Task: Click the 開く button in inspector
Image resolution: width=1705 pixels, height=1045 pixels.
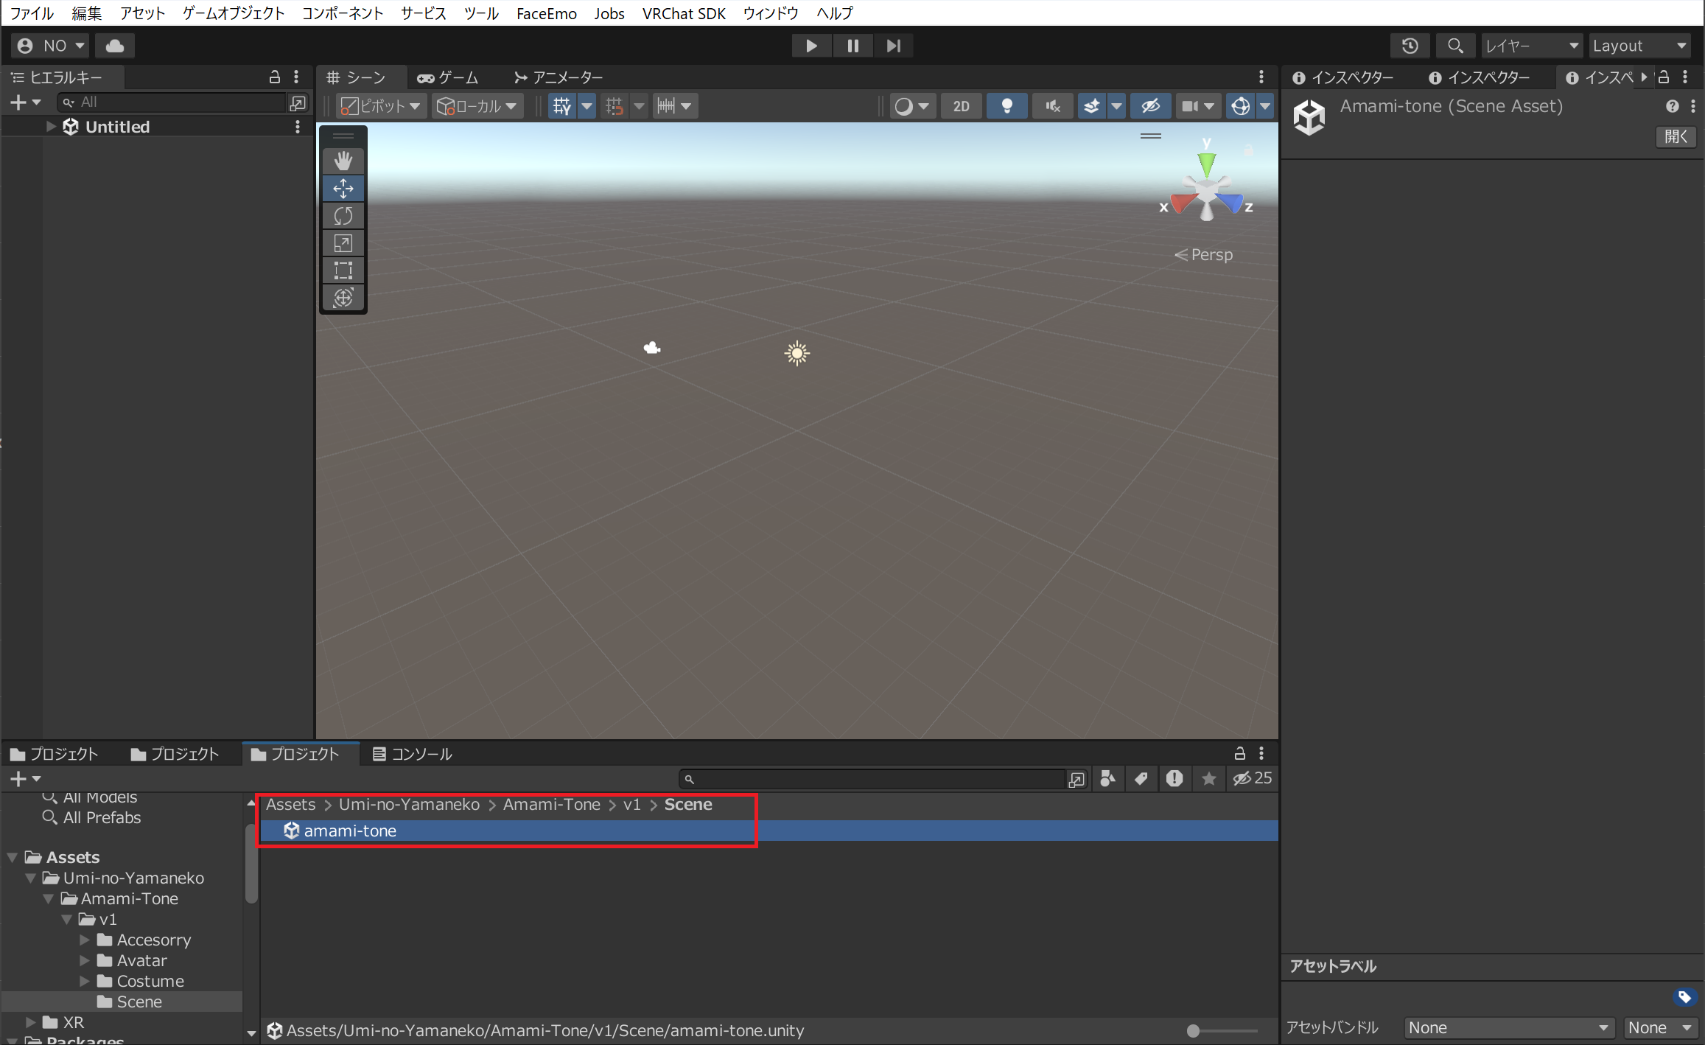Action: pos(1676,136)
